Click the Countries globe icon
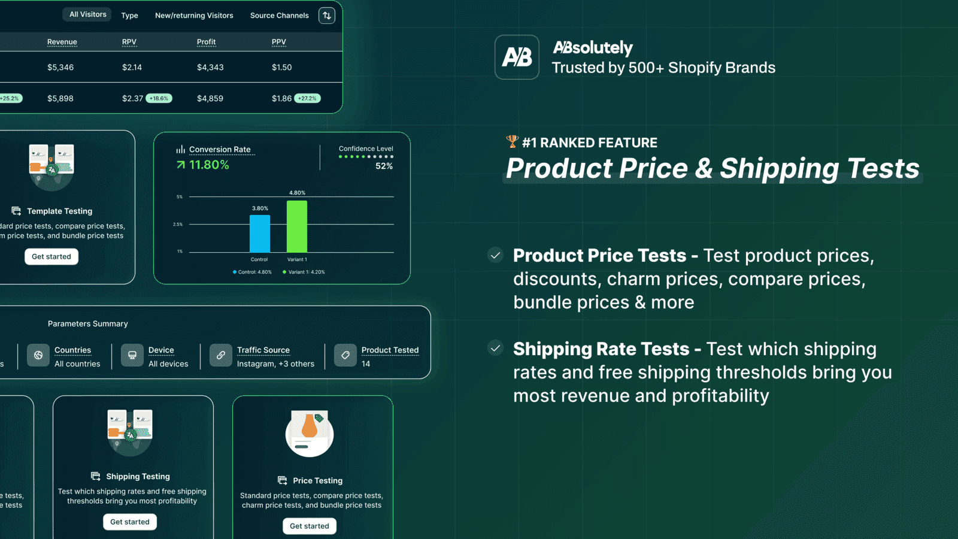This screenshot has width=958, height=539. point(38,355)
